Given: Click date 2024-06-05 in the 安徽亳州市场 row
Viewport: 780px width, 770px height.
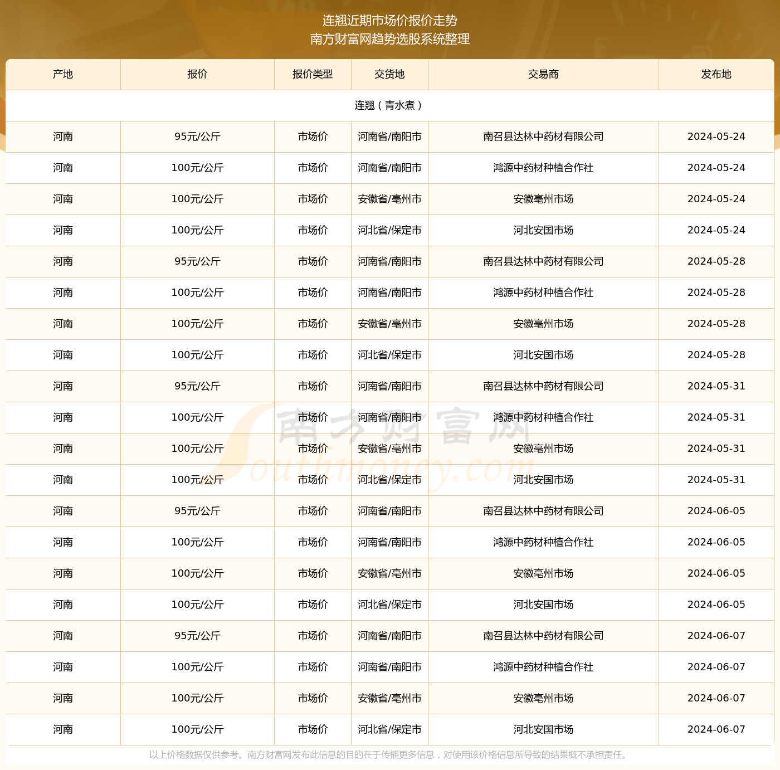Looking at the screenshot, I should click(x=716, y=573).
